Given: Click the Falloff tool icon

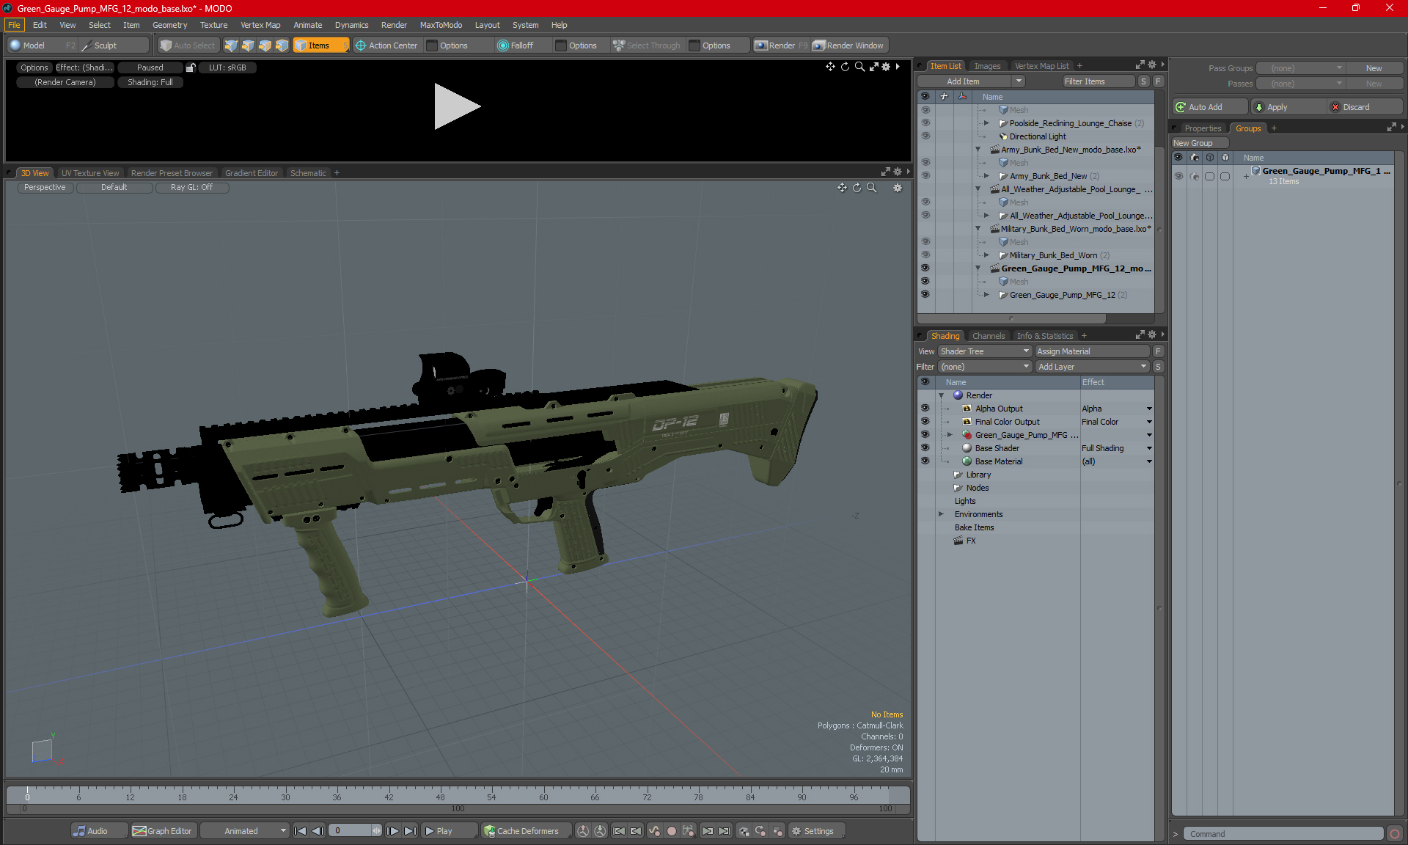Looking at the screenshot, I should (x=502, y=45).
